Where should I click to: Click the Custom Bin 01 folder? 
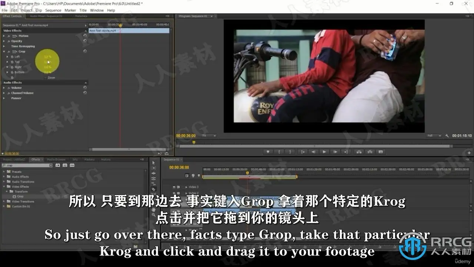21,206
